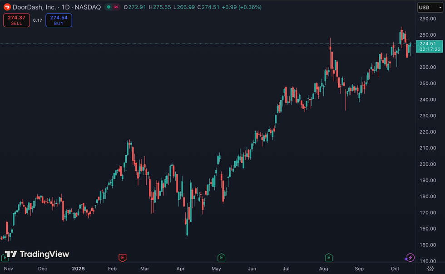Click the TradingView logo
Screen dimensions: 445x274
click(x=37, y=254)
